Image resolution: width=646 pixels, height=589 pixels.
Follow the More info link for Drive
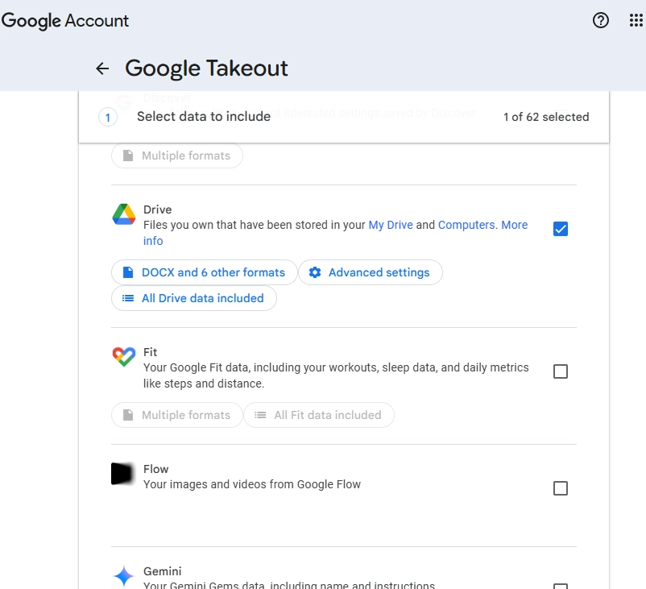(x=514, y=225)
